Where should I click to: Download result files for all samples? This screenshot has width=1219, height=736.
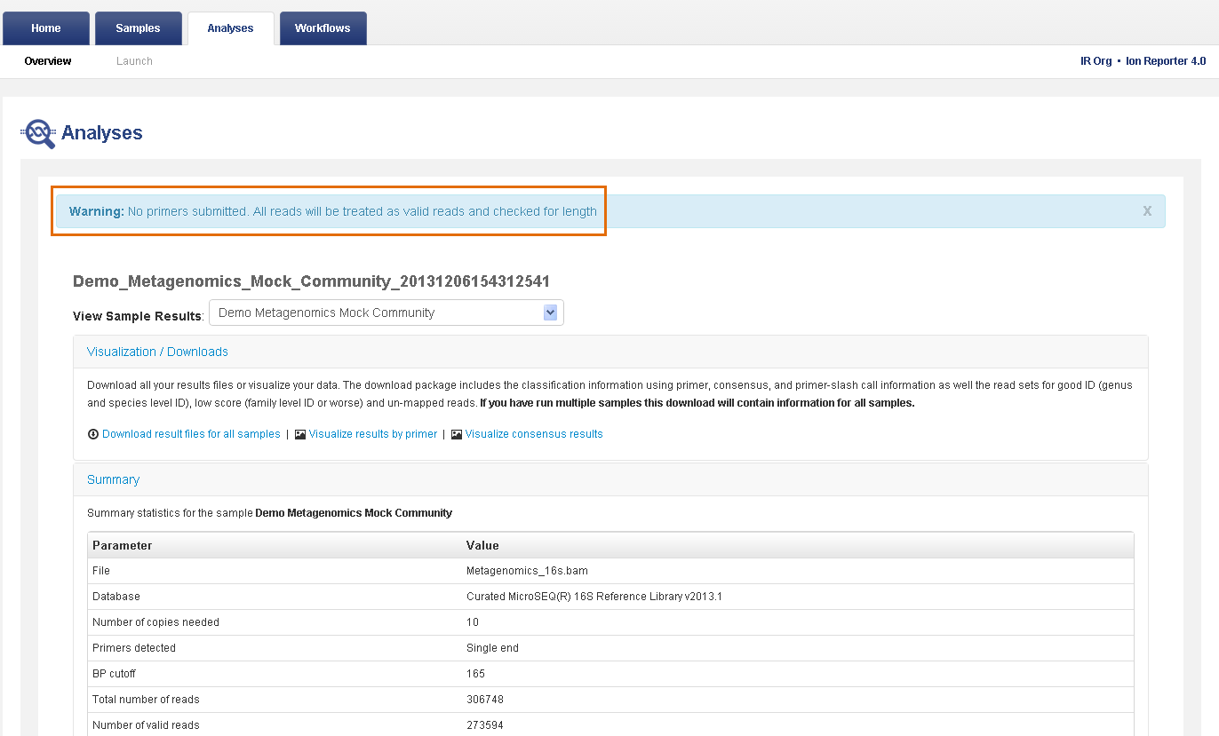(191, 434)
